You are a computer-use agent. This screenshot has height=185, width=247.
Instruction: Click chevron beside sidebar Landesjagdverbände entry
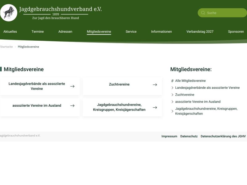[x=172, y=88]
